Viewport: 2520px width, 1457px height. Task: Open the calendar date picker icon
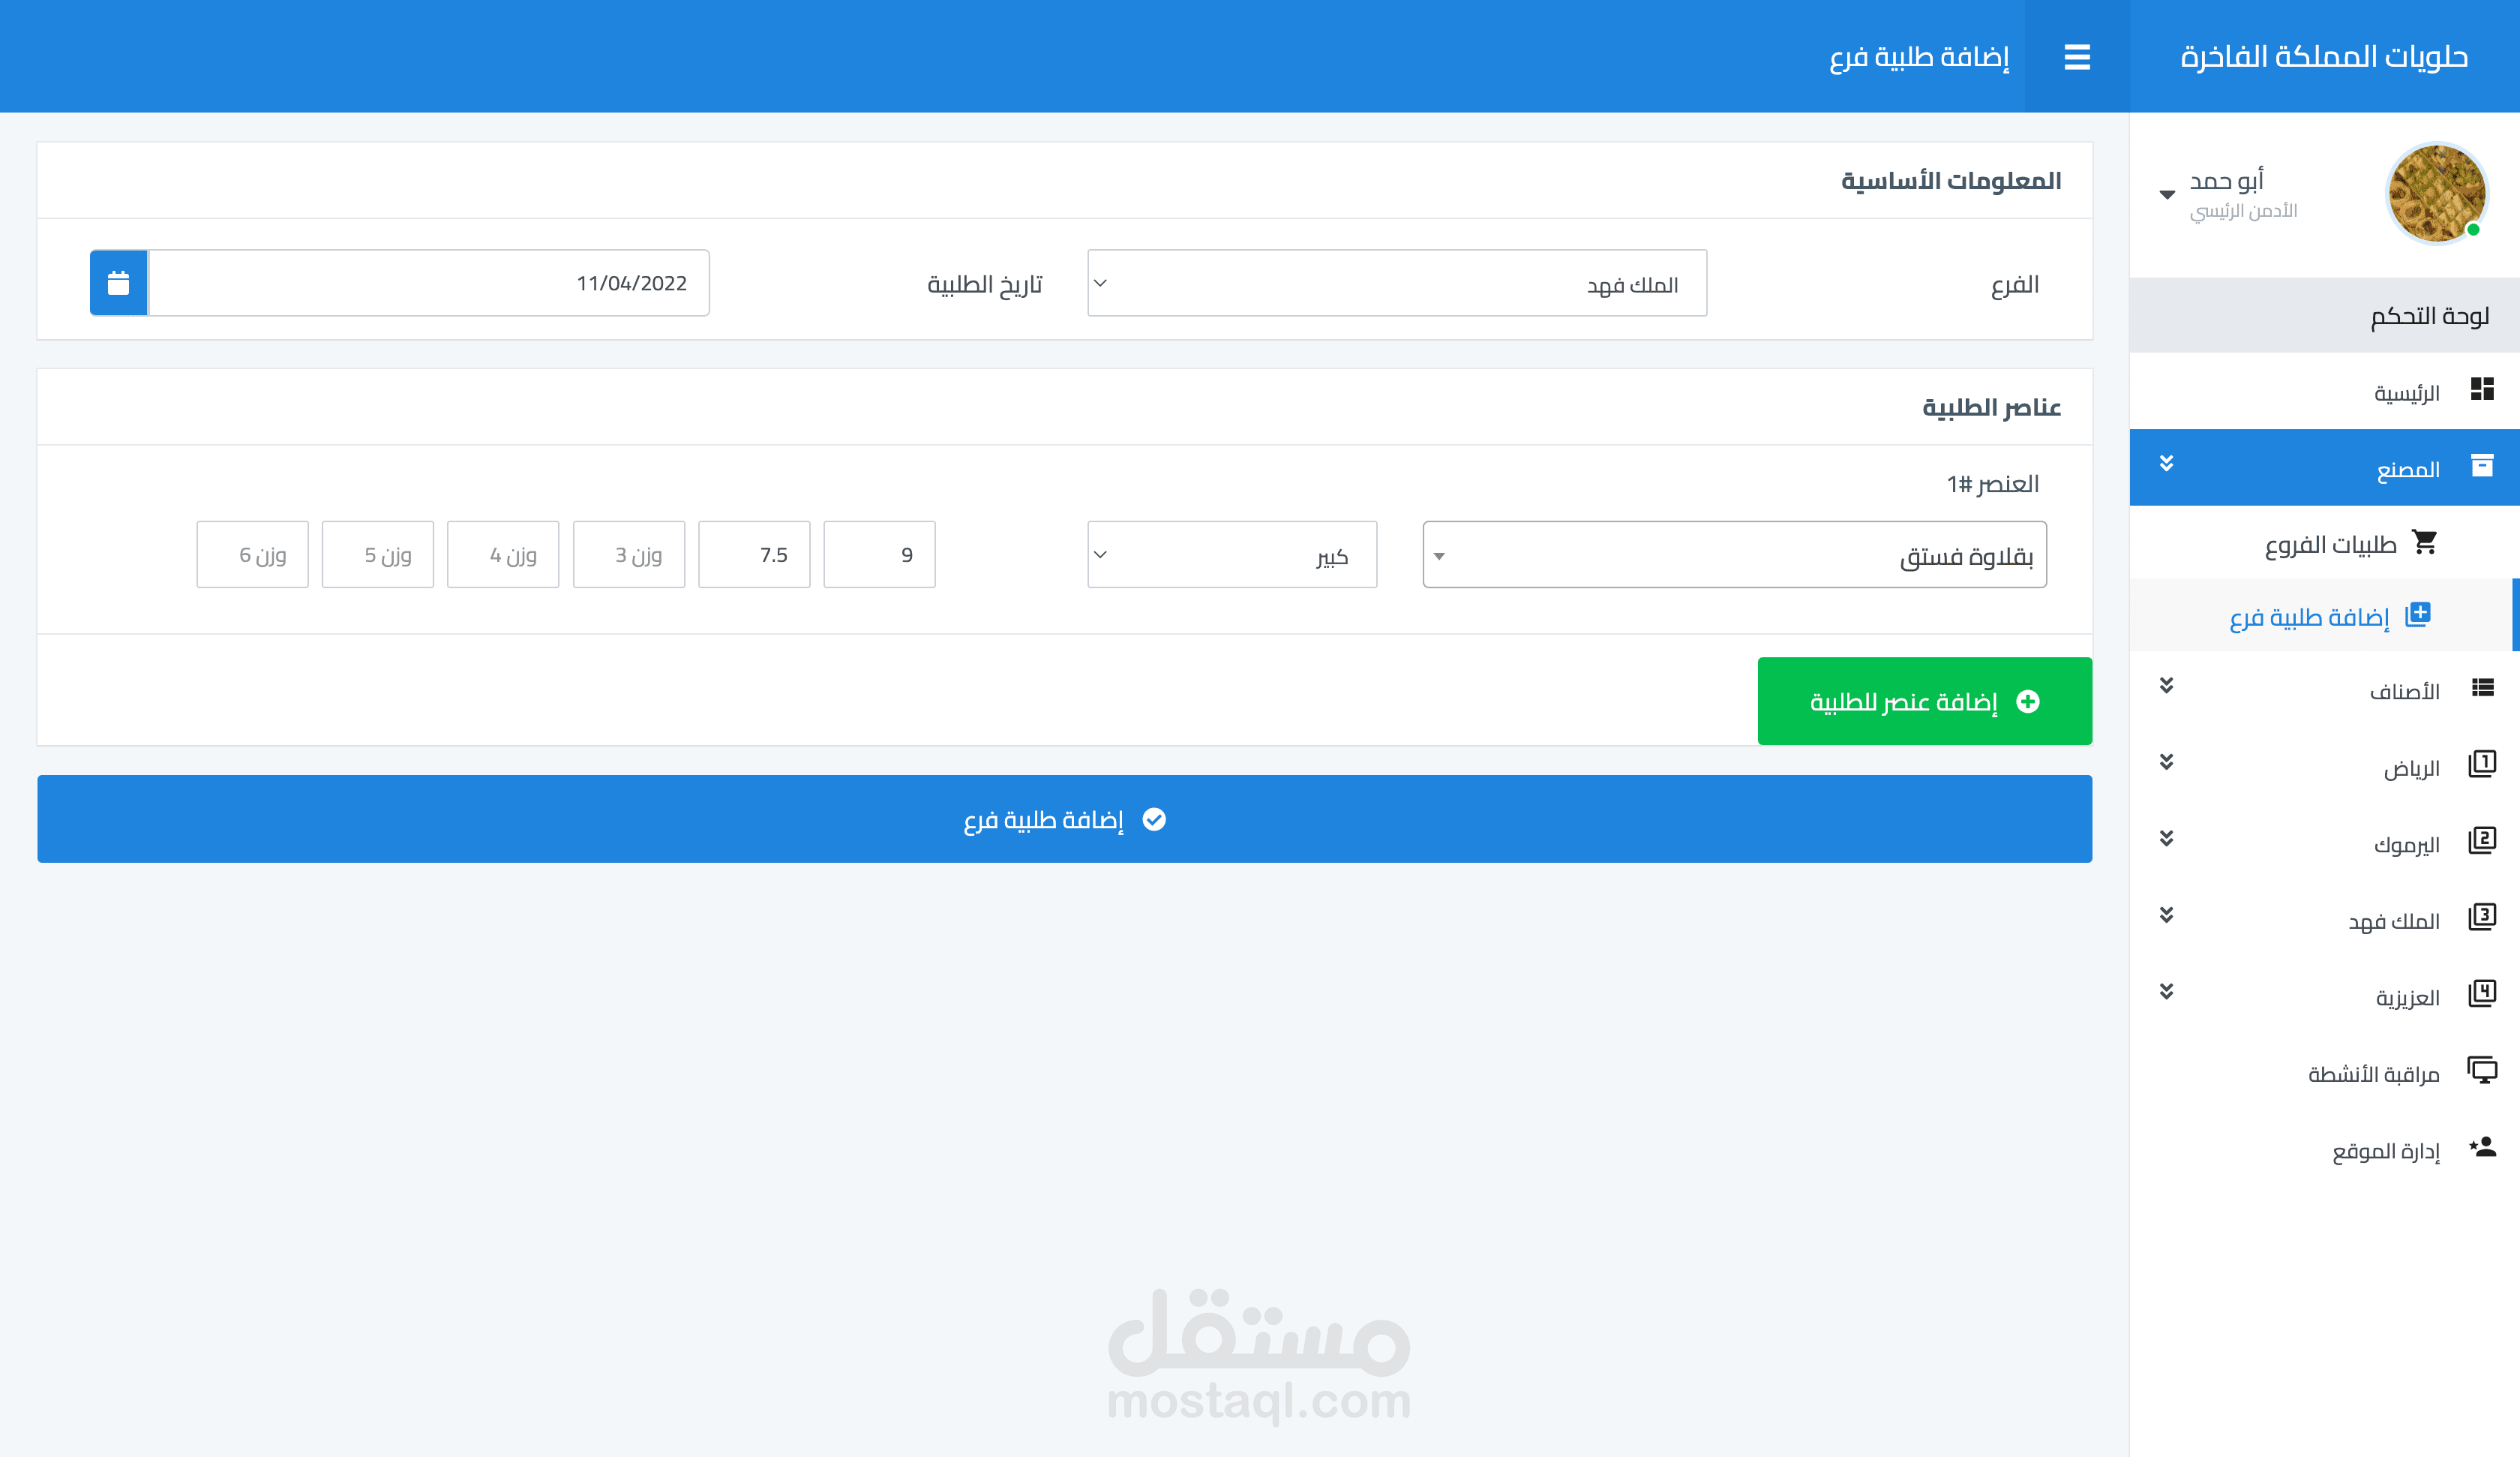(118, 283)
